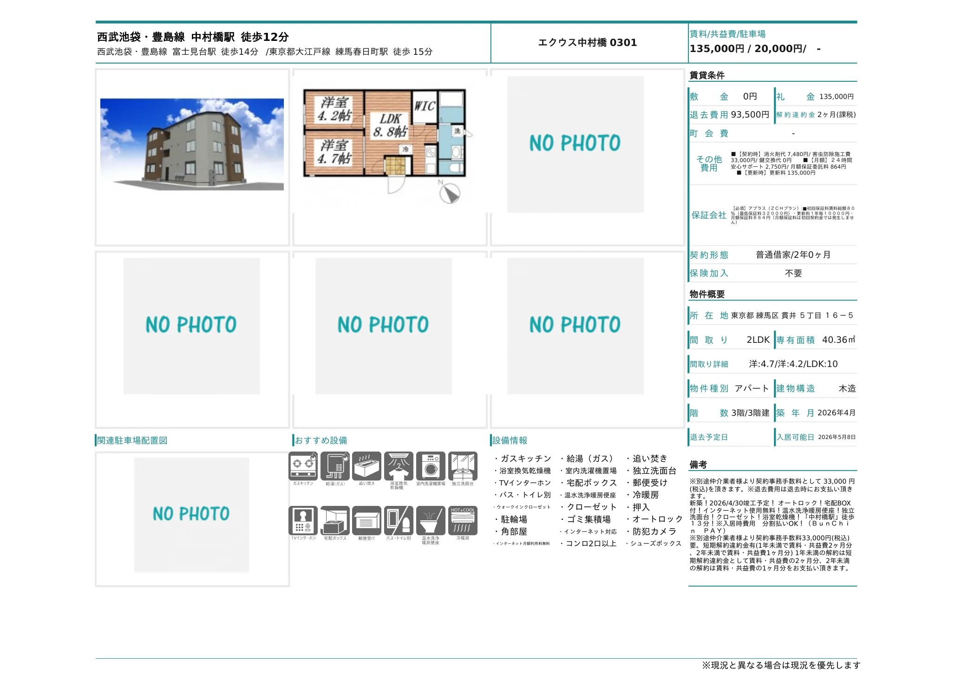Click the 普通借家/2年0ヶ月 contract value
The image size is (955, 675).
point(793,255)
